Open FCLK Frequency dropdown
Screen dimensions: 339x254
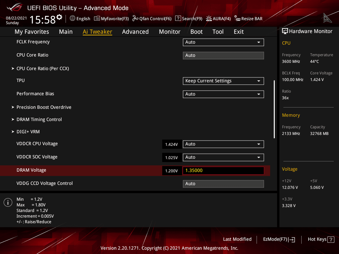(223, 42)
